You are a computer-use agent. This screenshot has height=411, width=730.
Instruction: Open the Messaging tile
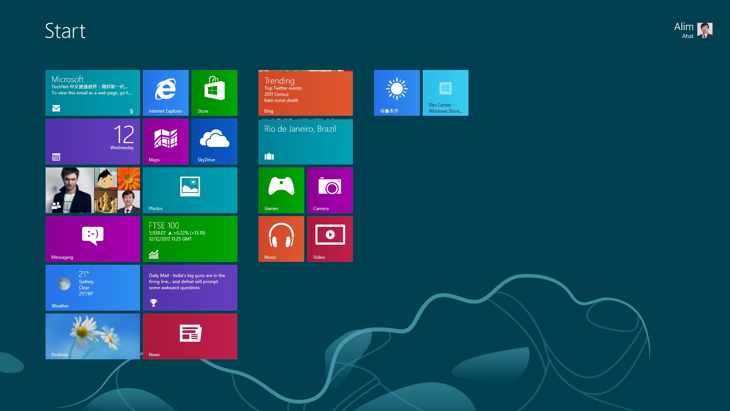(x=93, y=239)
